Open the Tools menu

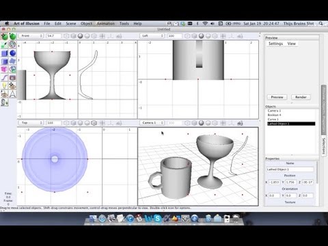(124, 23)
